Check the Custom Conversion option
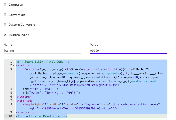Viewport: 176px width, 120px height. point(5,25)
